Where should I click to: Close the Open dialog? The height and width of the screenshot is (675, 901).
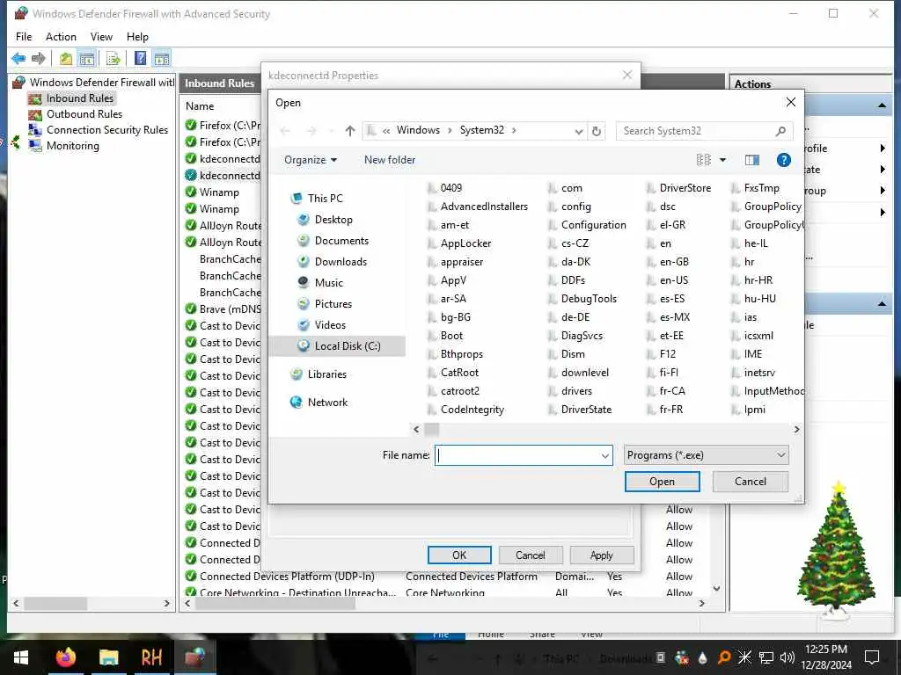click(791, 102)
